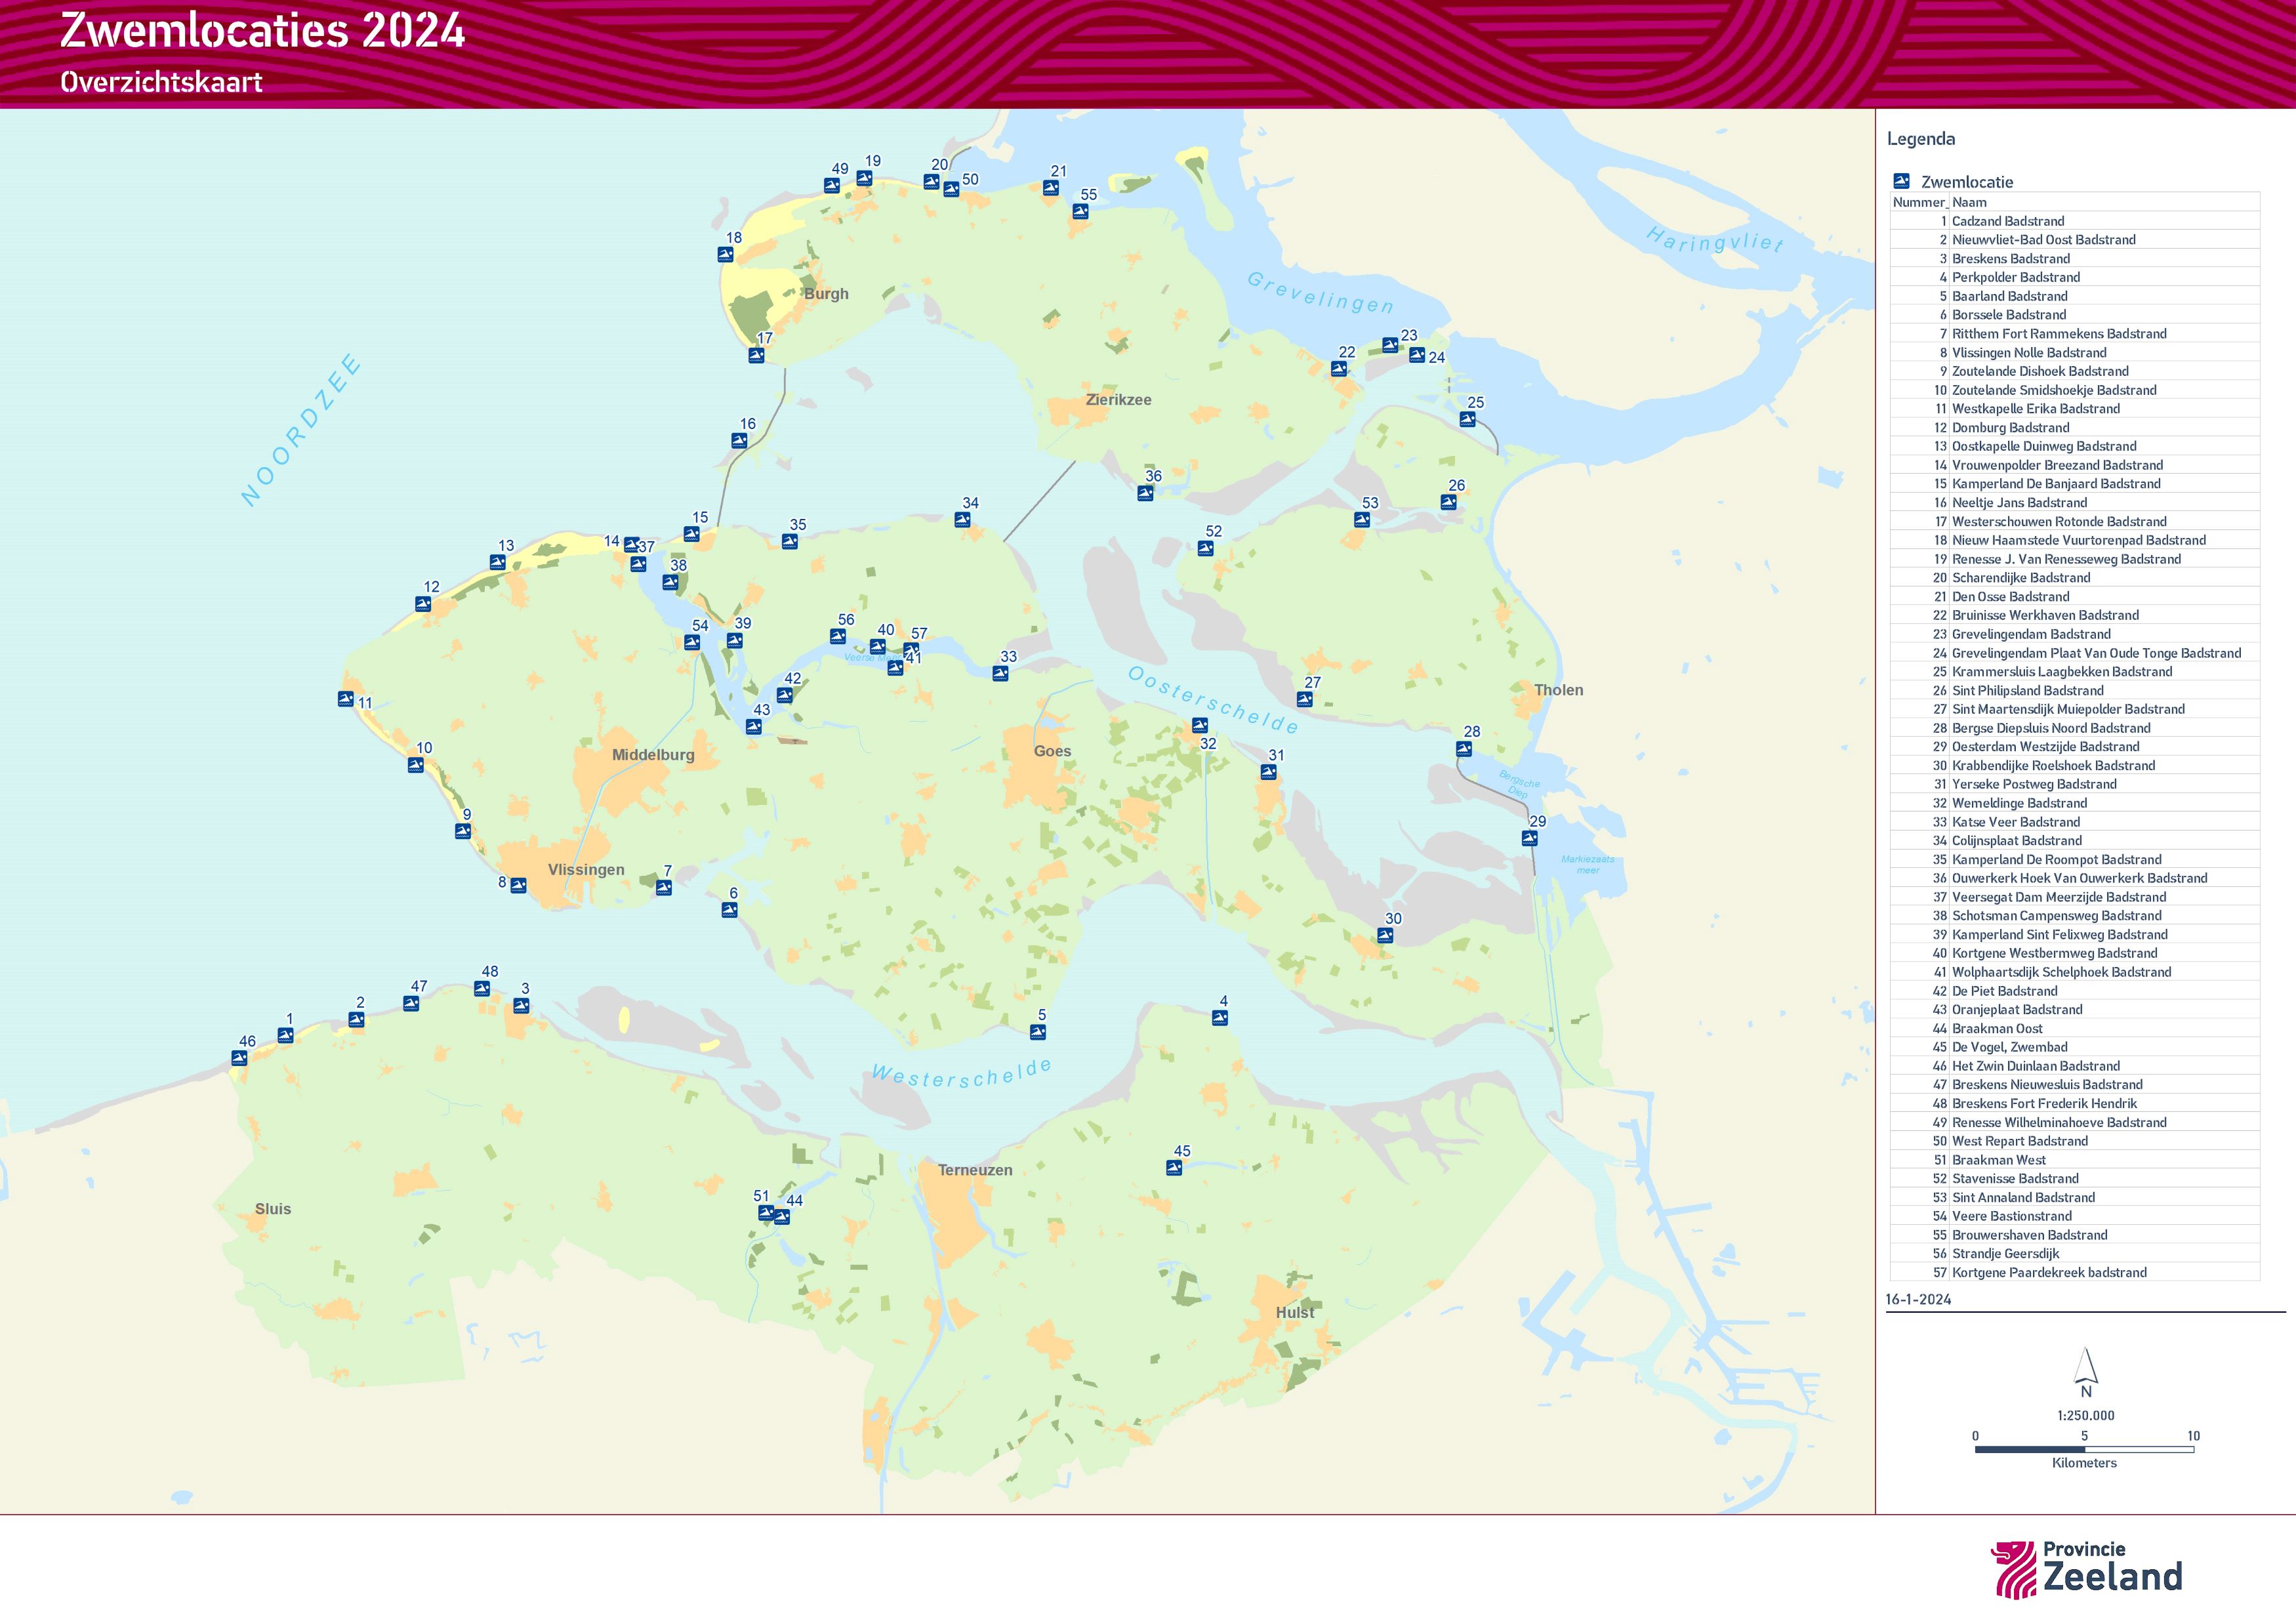Click swim location icon 16 Neeltje Jans
2296x1623 pixels.
pos(739,441)
